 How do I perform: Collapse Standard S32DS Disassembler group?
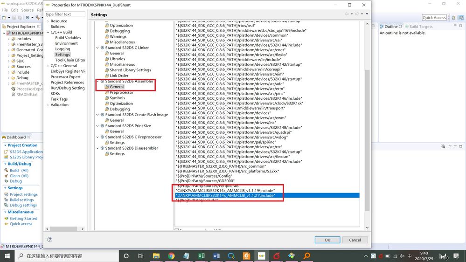pos(97,148)
